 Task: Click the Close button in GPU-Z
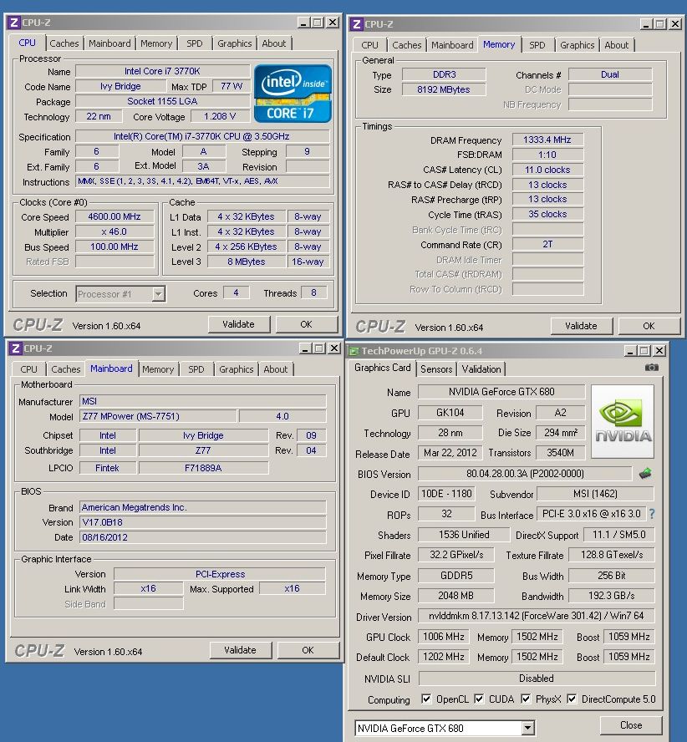[x=631, y=725]
